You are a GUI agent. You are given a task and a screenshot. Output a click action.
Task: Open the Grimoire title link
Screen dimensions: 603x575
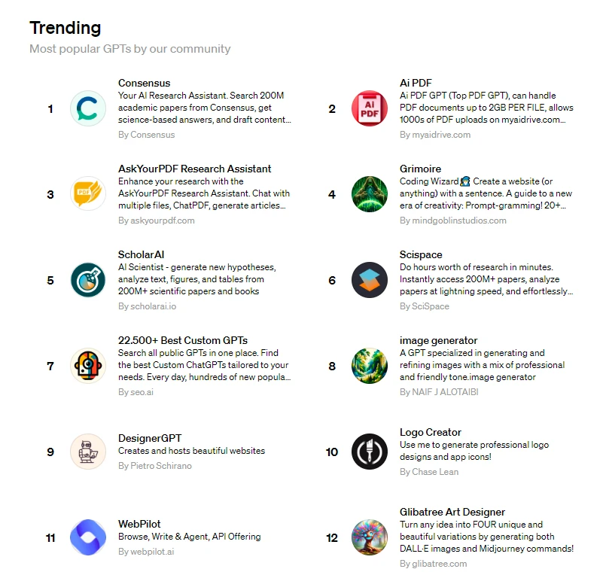[x=420, y=169]
